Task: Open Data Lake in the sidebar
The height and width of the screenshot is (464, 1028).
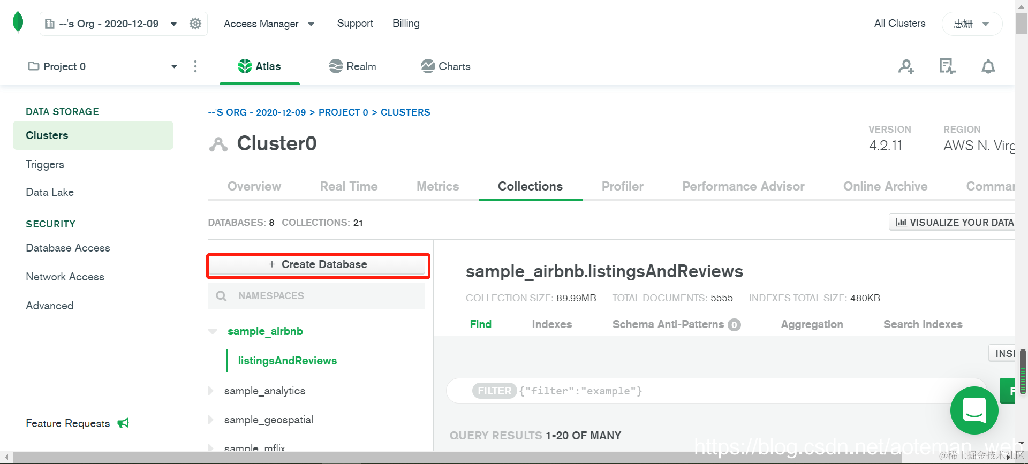Action: pos(50,192)
